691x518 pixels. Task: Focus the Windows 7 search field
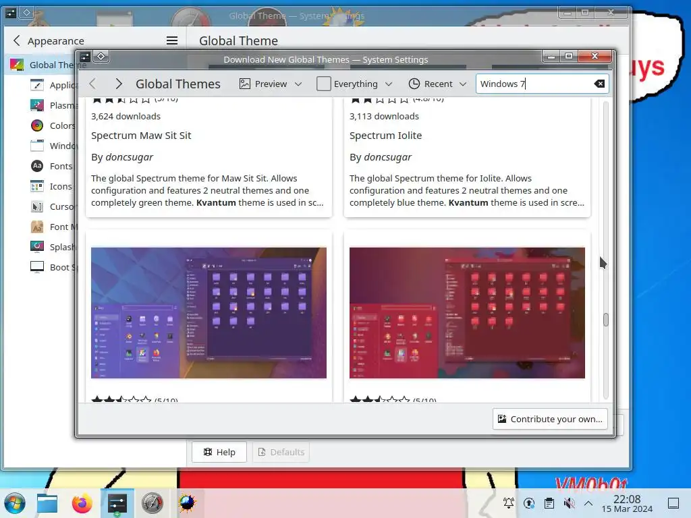[542, 84]
